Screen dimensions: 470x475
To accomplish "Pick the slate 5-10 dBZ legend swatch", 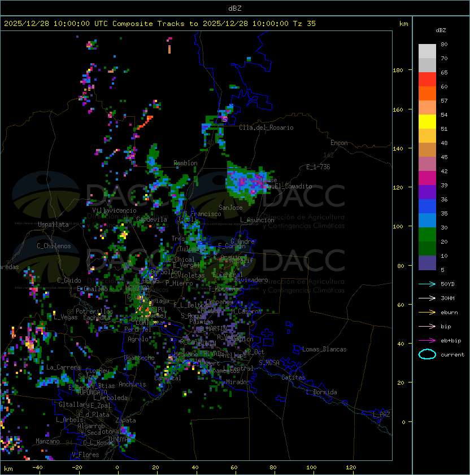I will tap(427, 263).
